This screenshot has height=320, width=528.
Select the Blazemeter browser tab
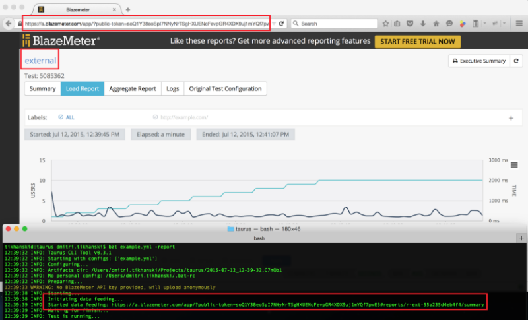[78, 9]
